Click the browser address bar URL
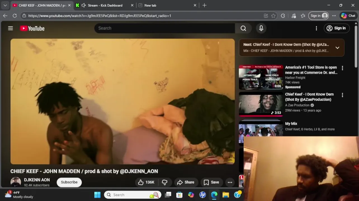The width and height of the screenshot is (359, 201). coord(100,16)
